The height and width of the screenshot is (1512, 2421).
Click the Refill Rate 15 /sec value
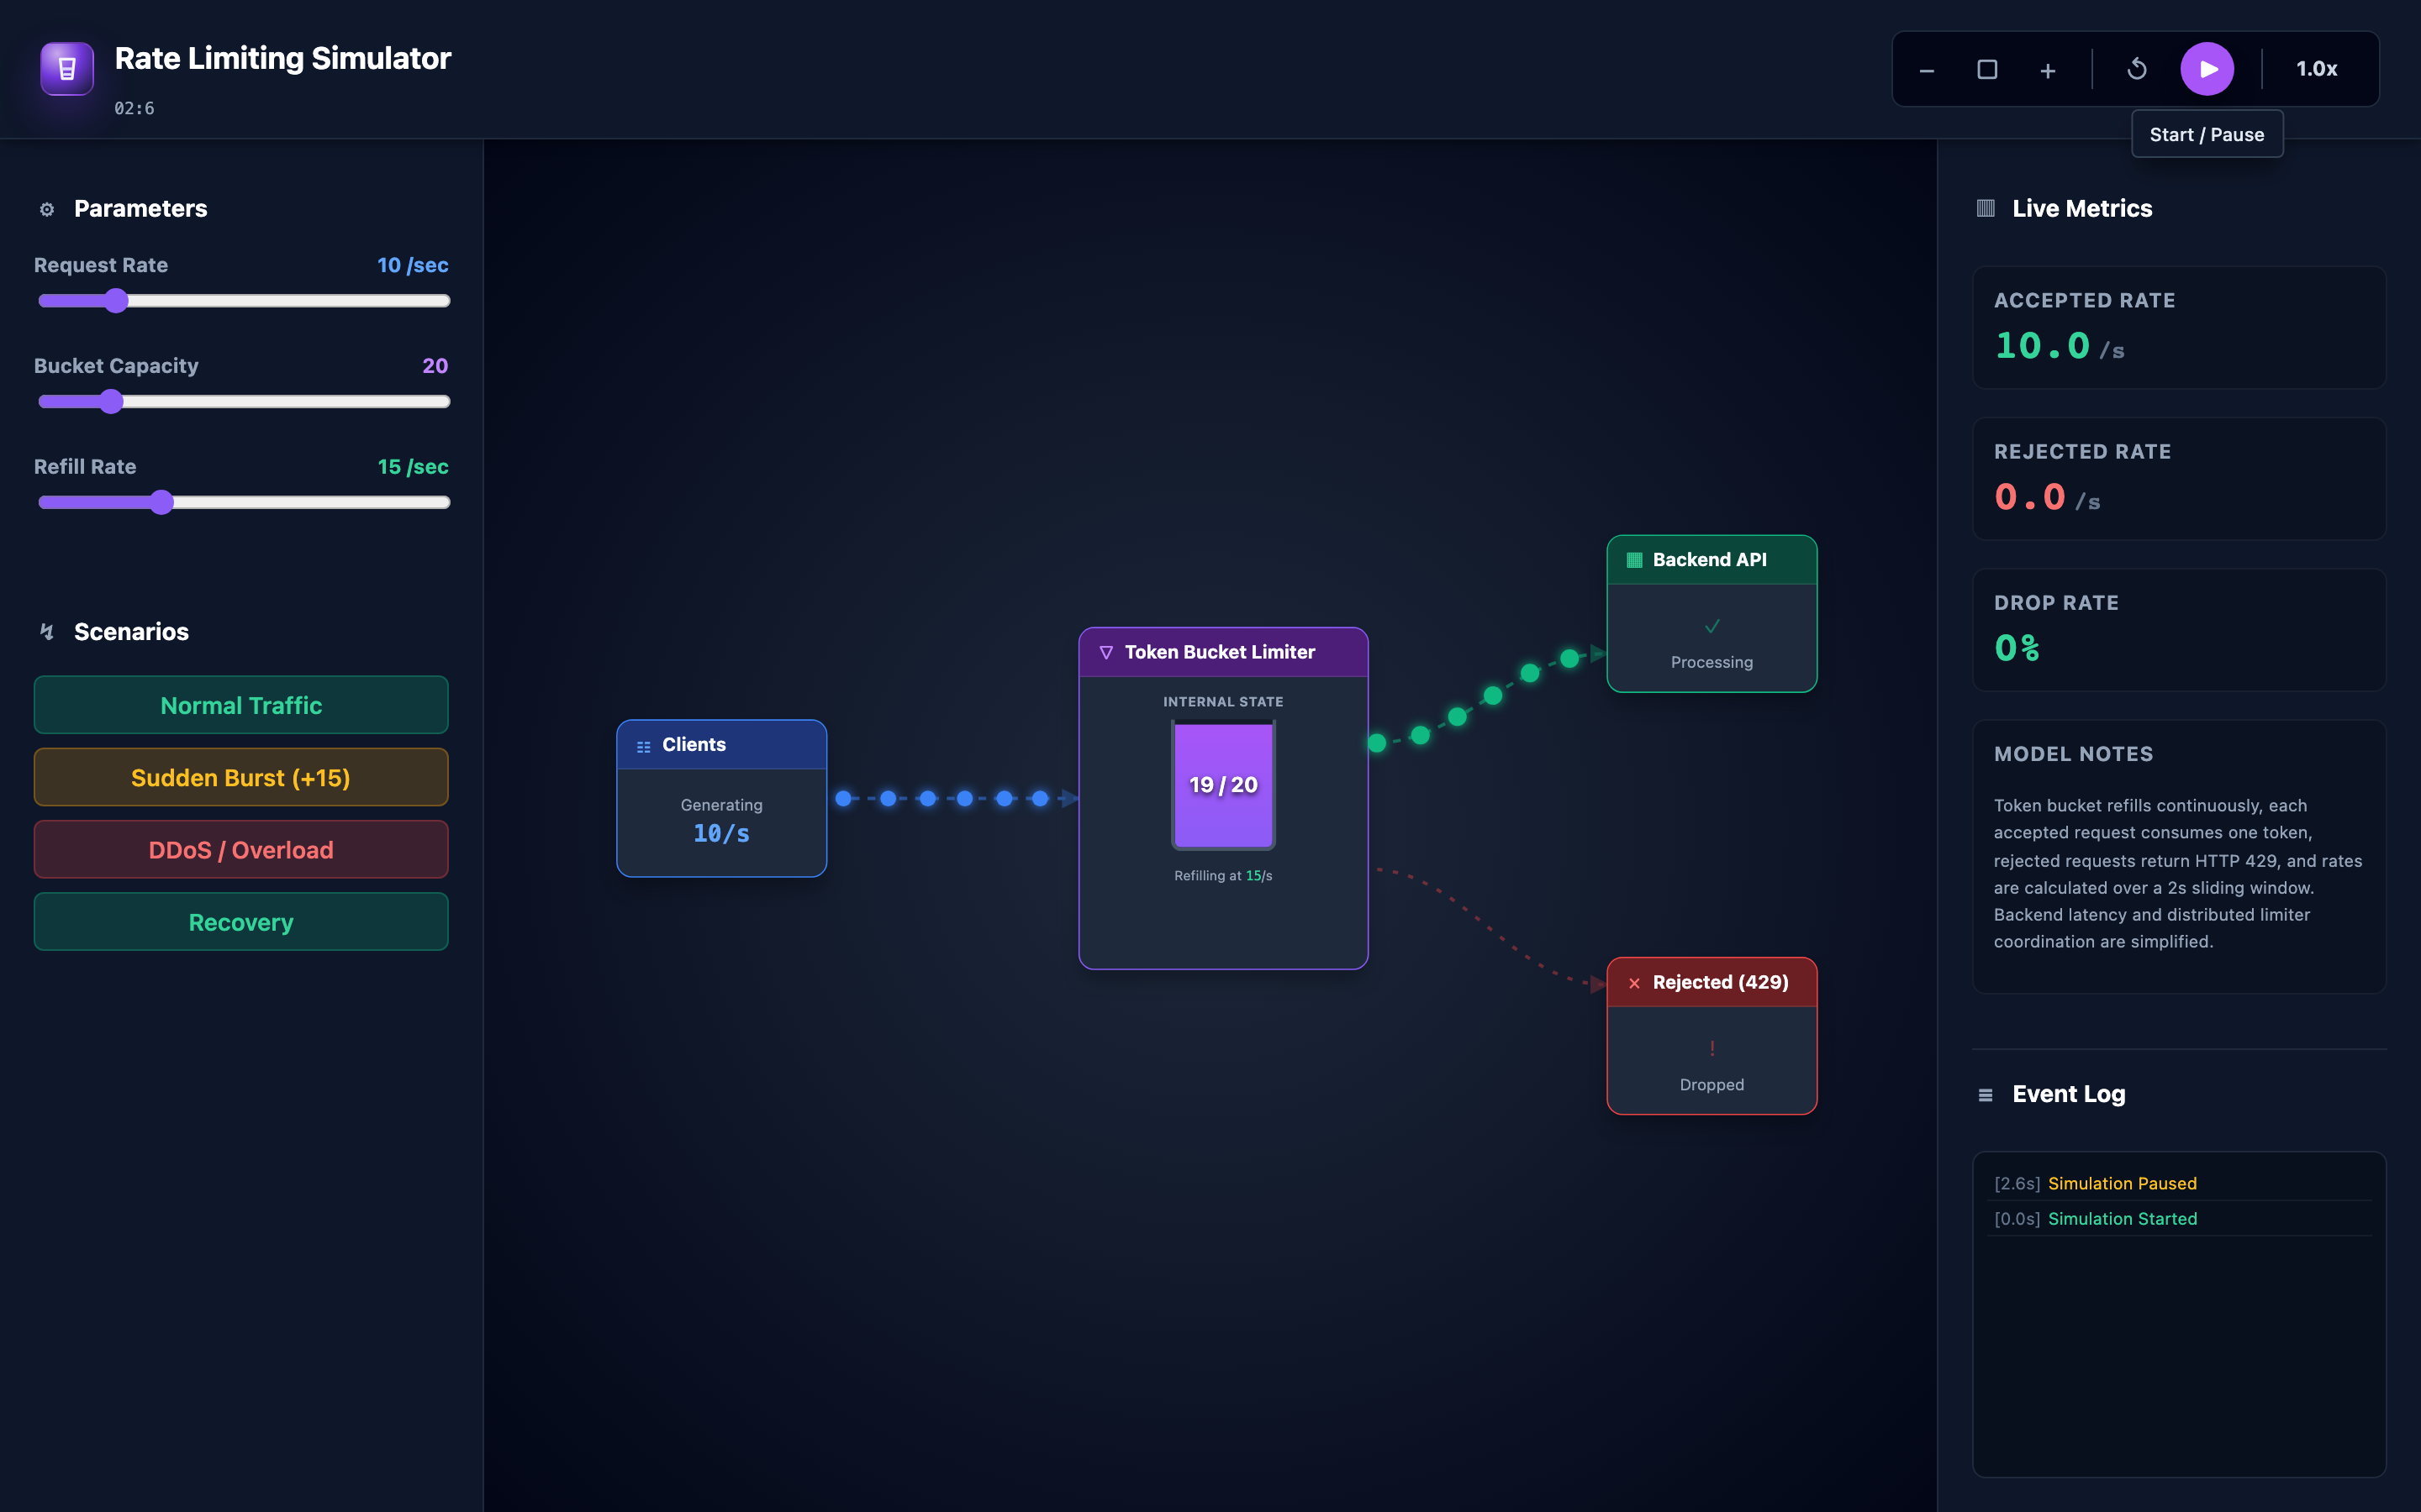click(x=412, y=467)
